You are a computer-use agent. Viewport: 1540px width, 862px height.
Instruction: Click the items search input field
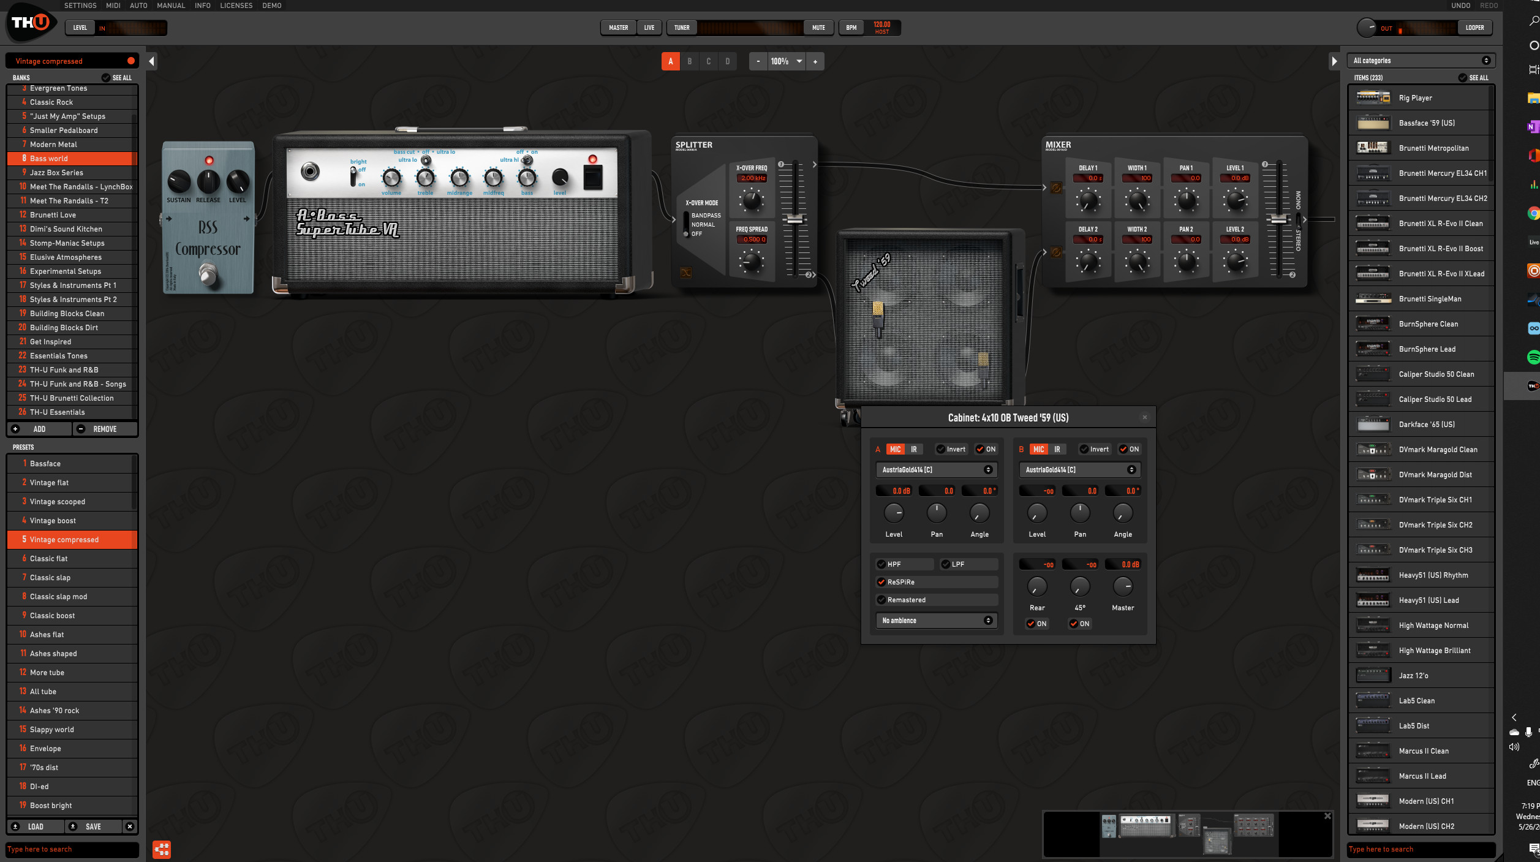1421,849
